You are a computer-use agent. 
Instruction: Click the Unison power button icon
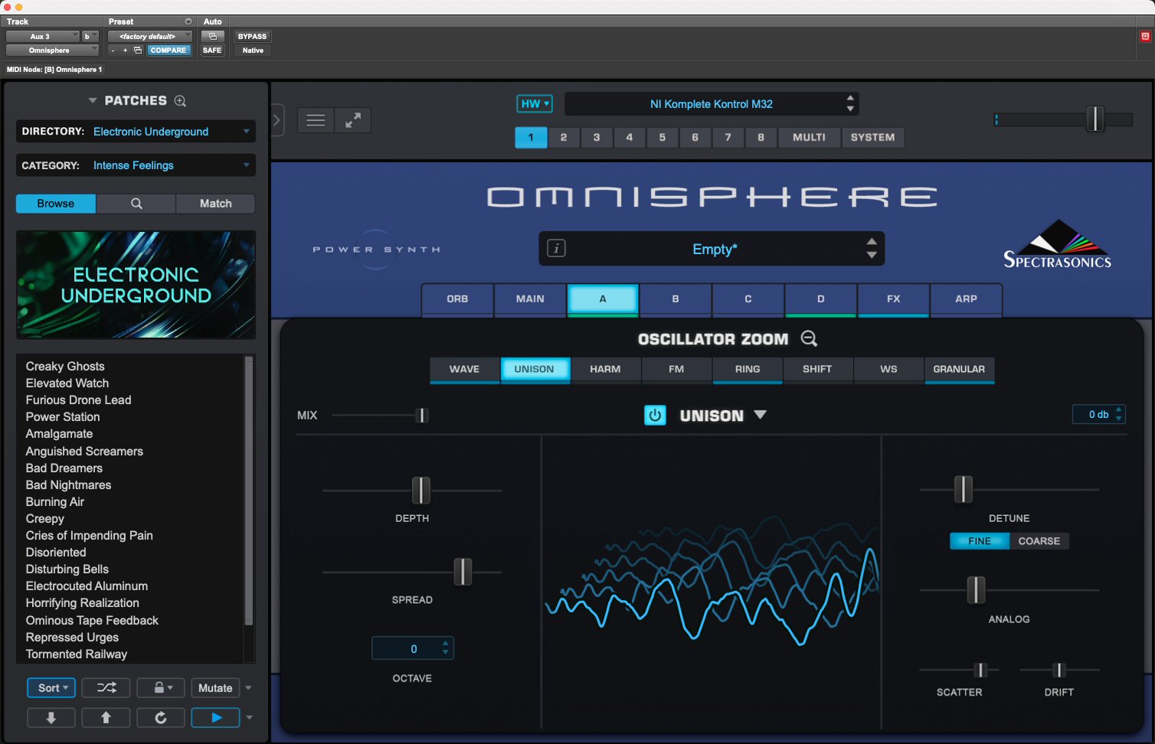point(655,415)
